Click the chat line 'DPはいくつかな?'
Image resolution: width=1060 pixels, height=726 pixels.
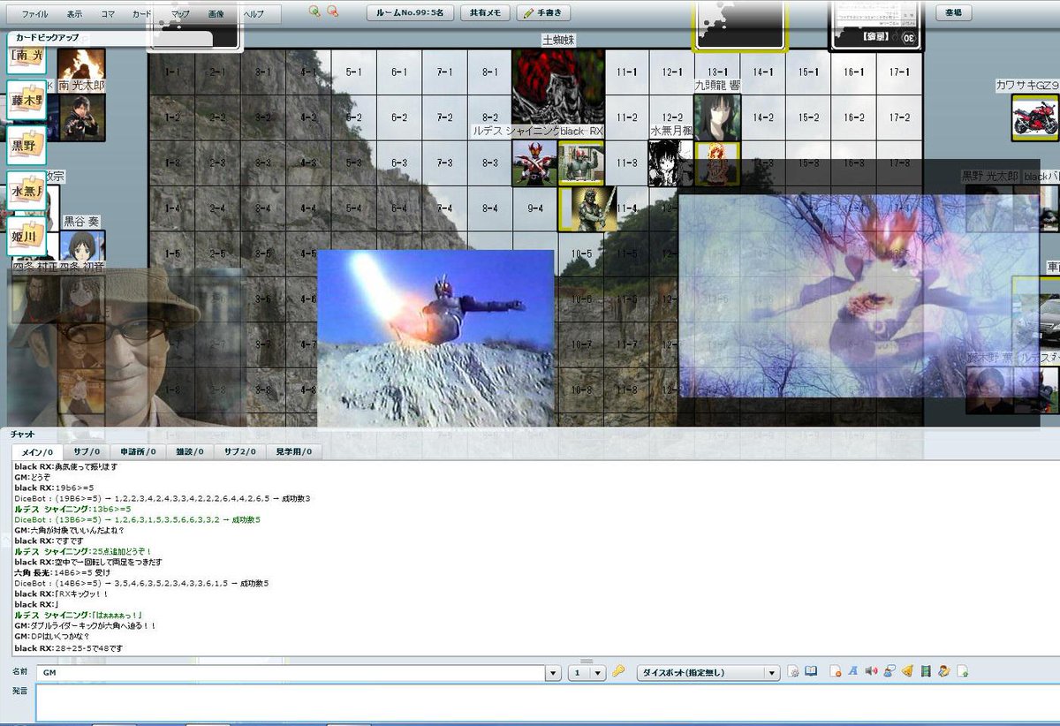(54, 636)
